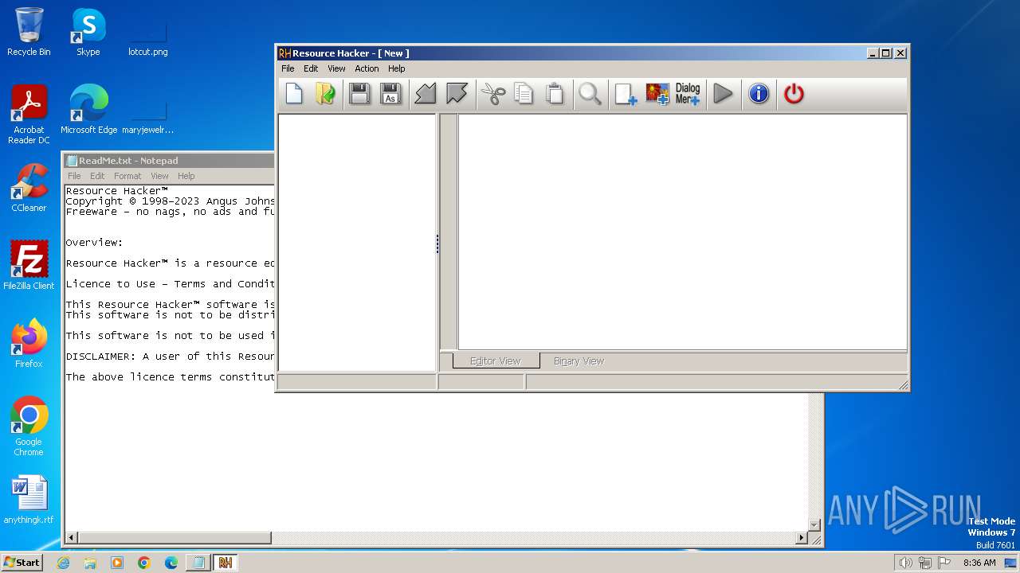Image resolution: width=1020 pixels, height=573 pixels.
Task: Open the Recycle Bin desktop icon
Action: point(29,32)
